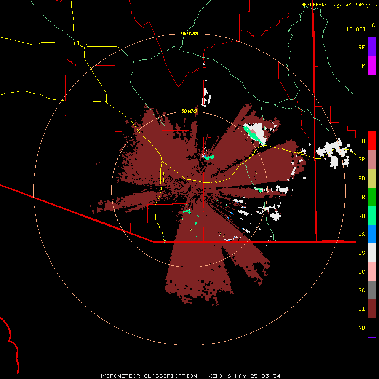Click the 'HHC' product code label

370,25
